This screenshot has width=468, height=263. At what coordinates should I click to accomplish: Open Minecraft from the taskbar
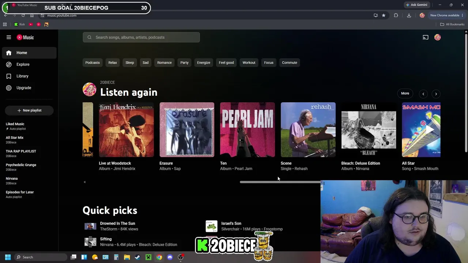click(x=148, y=257)
